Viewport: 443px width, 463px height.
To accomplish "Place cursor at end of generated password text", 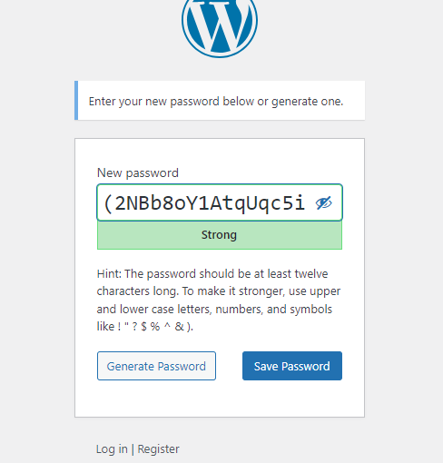I will click(305, 203).
